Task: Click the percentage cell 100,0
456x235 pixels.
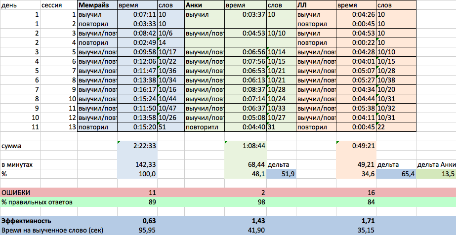Action: 137,174
